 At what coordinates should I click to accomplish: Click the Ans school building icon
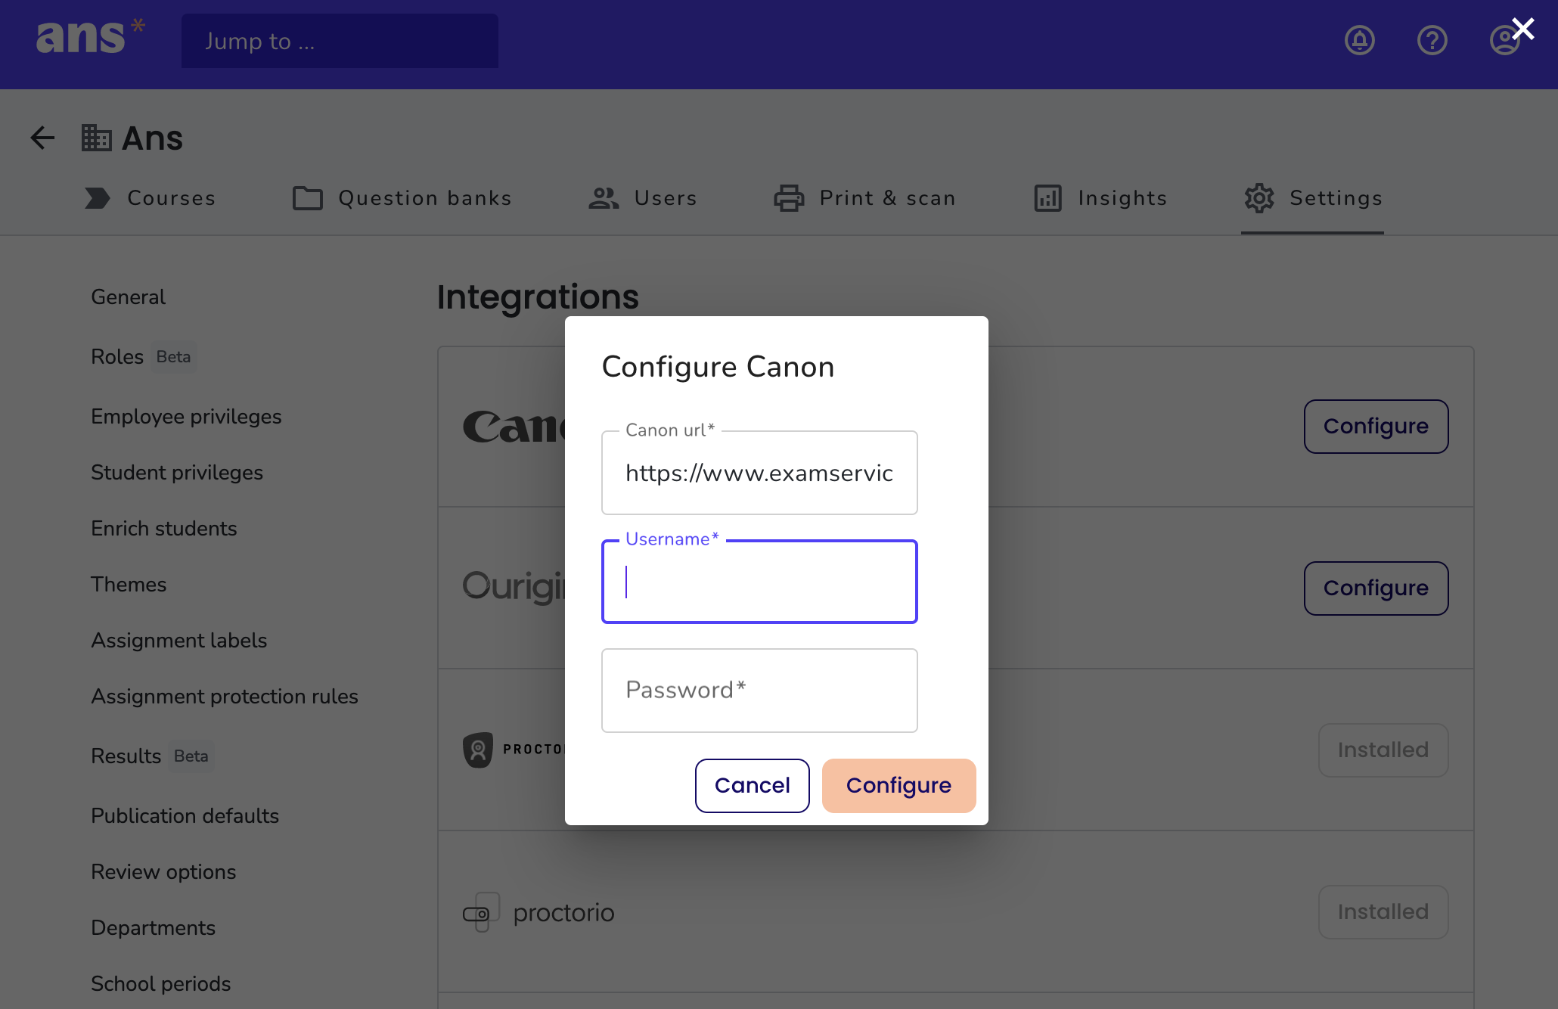[96, 138]
